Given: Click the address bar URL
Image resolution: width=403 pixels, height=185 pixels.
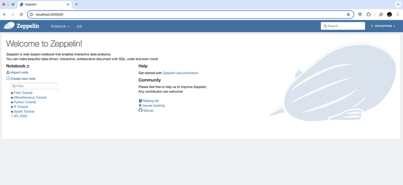Looking at the screenshot, I should click(49, 15).
